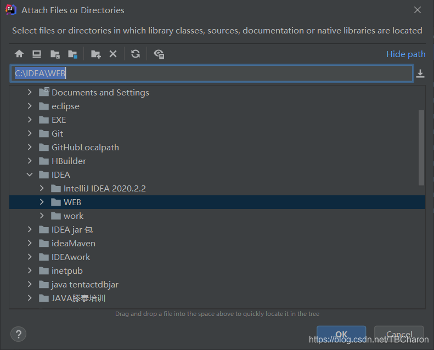Image resolution: width=434 pixels, height=350 pixels.
Task: Click inside the path field showing C:\IDEA\WEB
Action: (212, 74)
